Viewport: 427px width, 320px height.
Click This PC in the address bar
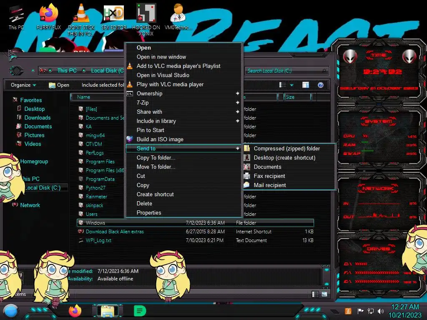(x=67, y=70)
